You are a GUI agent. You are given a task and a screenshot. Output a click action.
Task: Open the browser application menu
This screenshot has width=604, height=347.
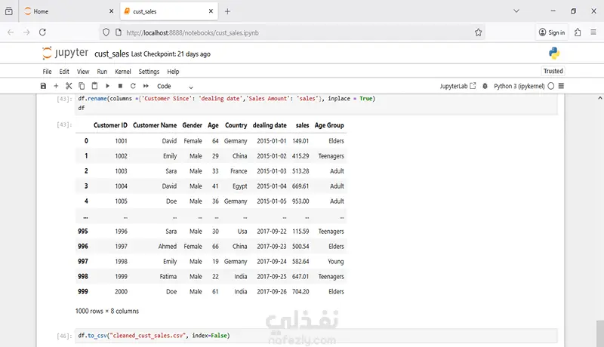coord(593,32)
